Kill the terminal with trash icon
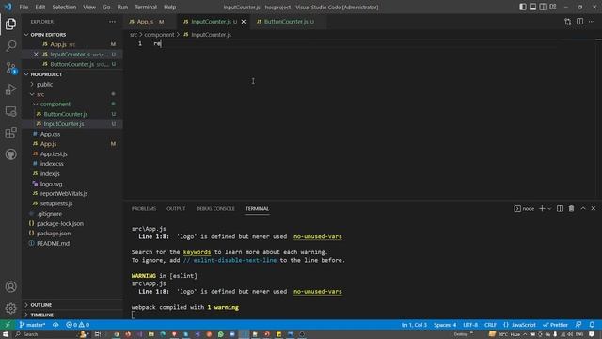Image resolution: width=602 pixels, height=339 pixels. click(571, 208)
